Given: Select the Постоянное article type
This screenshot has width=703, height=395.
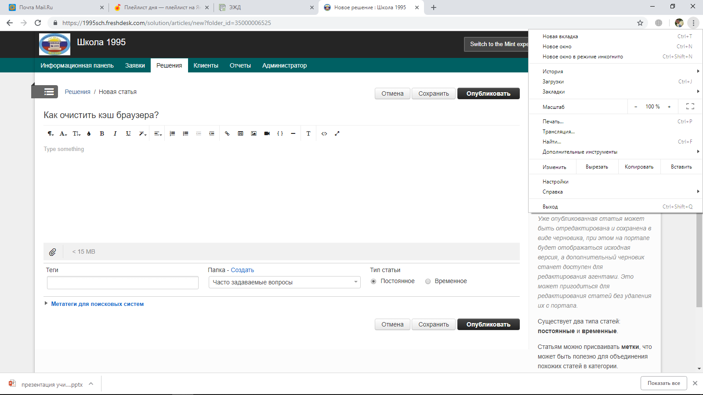Looking at the screenshot, I should [373, 281].
